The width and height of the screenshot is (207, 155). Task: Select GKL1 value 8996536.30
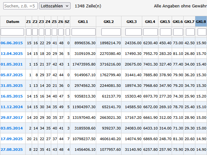pyautogui.click(x=85, y=43)
